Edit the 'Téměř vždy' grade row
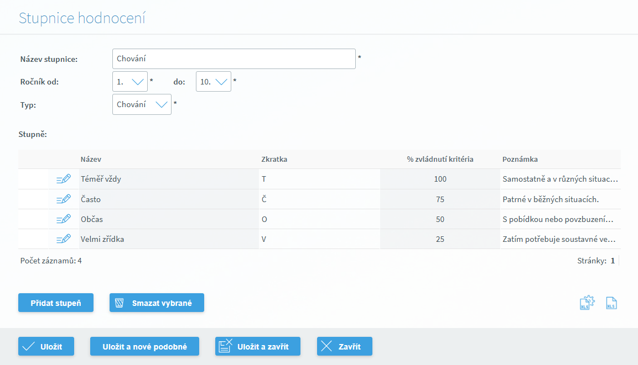This screenshot has height=365, width=638. pos(64,179)
